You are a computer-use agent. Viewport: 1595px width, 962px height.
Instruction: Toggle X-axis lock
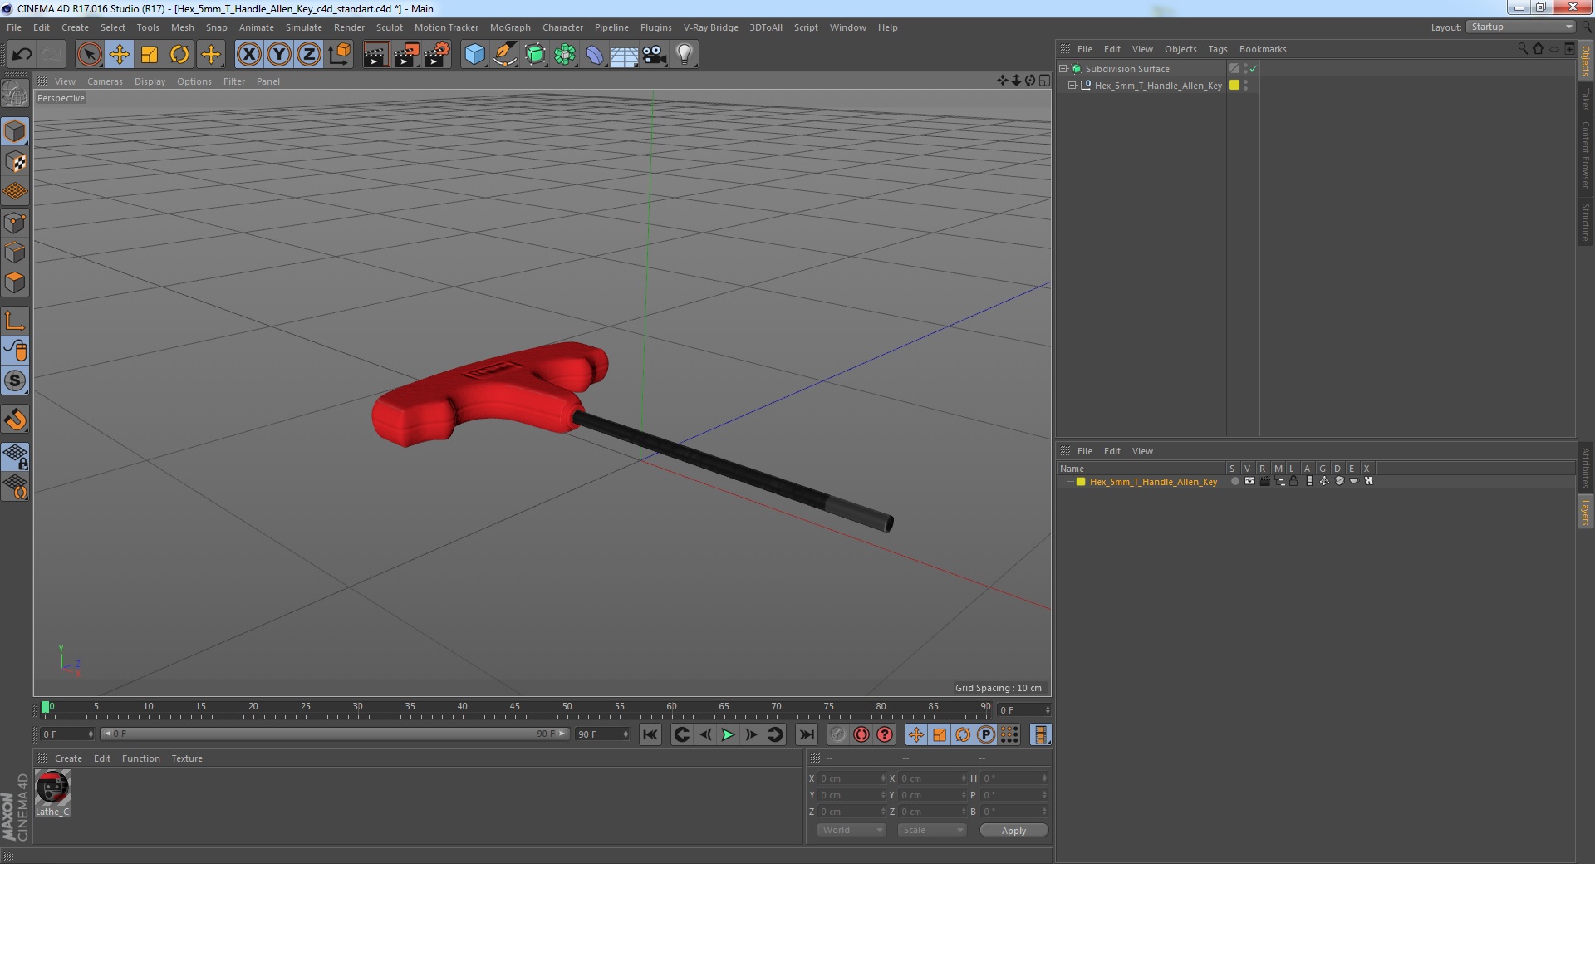(248, 55)
